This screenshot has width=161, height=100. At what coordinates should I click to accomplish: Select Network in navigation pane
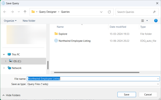(x=17, y=68)
